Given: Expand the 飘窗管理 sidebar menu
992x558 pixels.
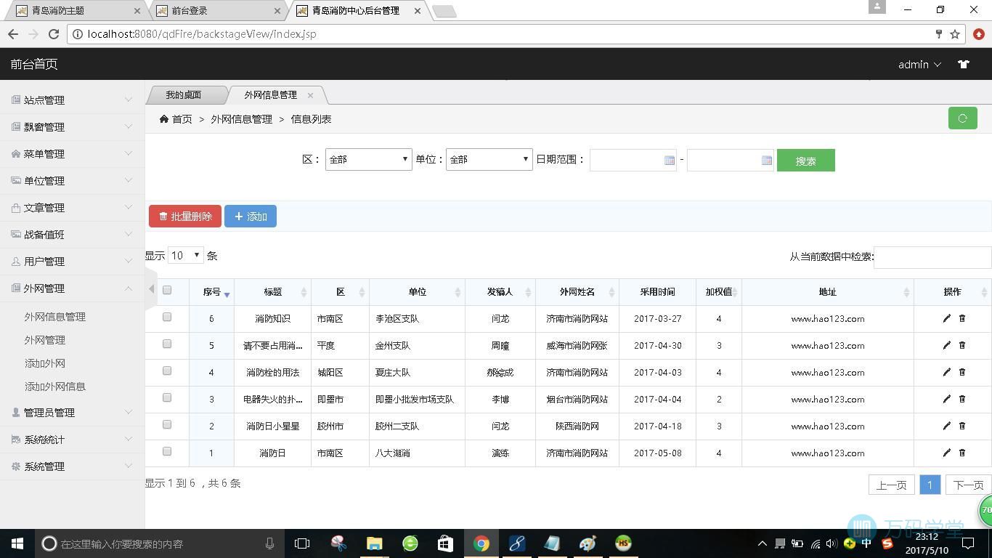Looking at the screenshot, I should 72,127.
